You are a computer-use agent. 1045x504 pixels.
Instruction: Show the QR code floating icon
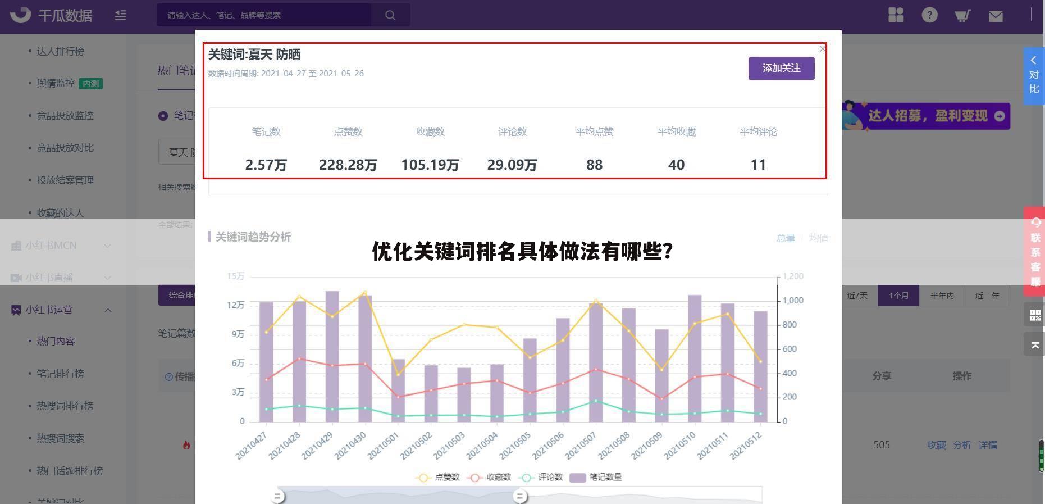(x=1034, y=315)
